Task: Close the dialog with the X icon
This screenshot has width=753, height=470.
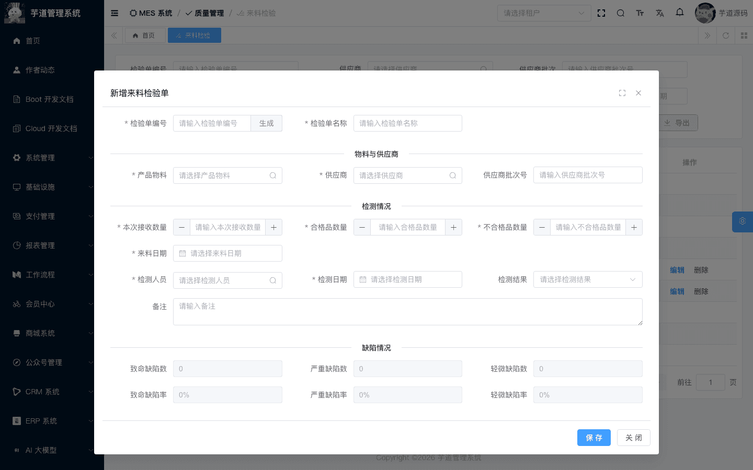Action: (x=638, y=93)
